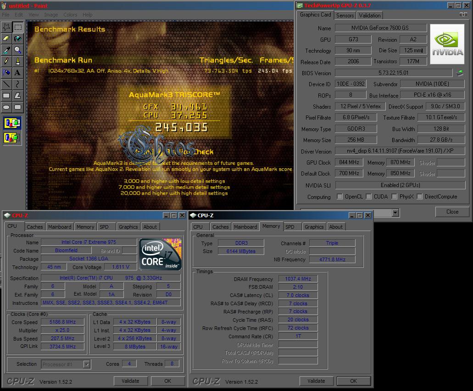Click the Core Speed value 5186.8 MHz
The width and height of the screenshot is (473, 391).
63,322
